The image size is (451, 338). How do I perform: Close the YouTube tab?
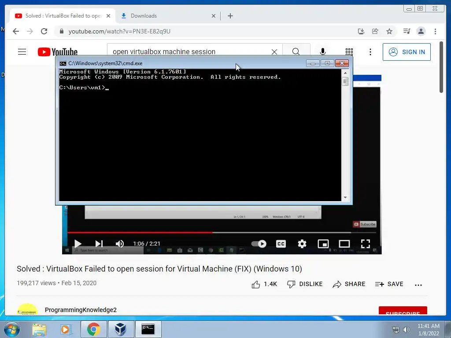[108, 16]
